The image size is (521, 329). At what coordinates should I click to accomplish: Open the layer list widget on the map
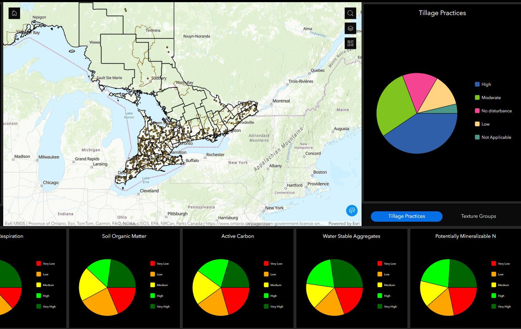[350, 28]
